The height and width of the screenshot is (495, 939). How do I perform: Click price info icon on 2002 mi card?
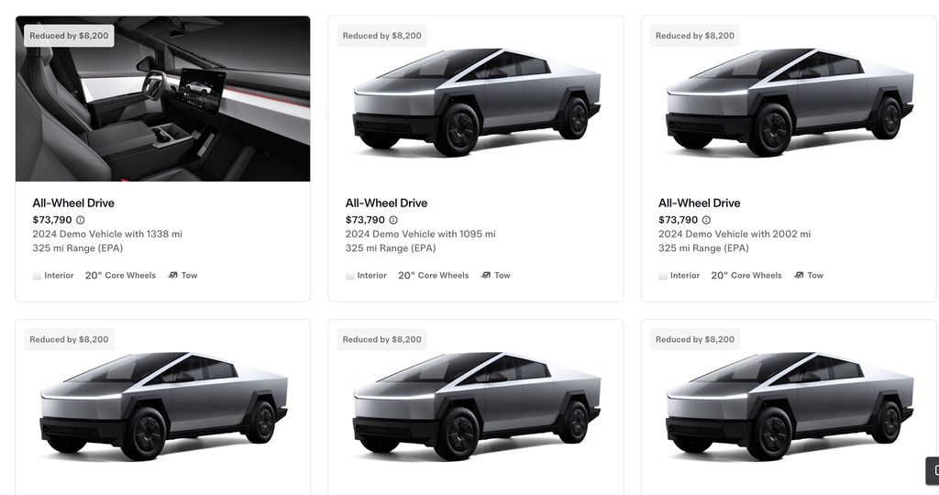(x=706, y=220)
